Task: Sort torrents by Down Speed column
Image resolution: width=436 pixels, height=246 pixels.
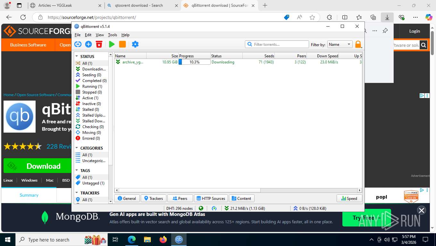Action: tap(323, 56)
